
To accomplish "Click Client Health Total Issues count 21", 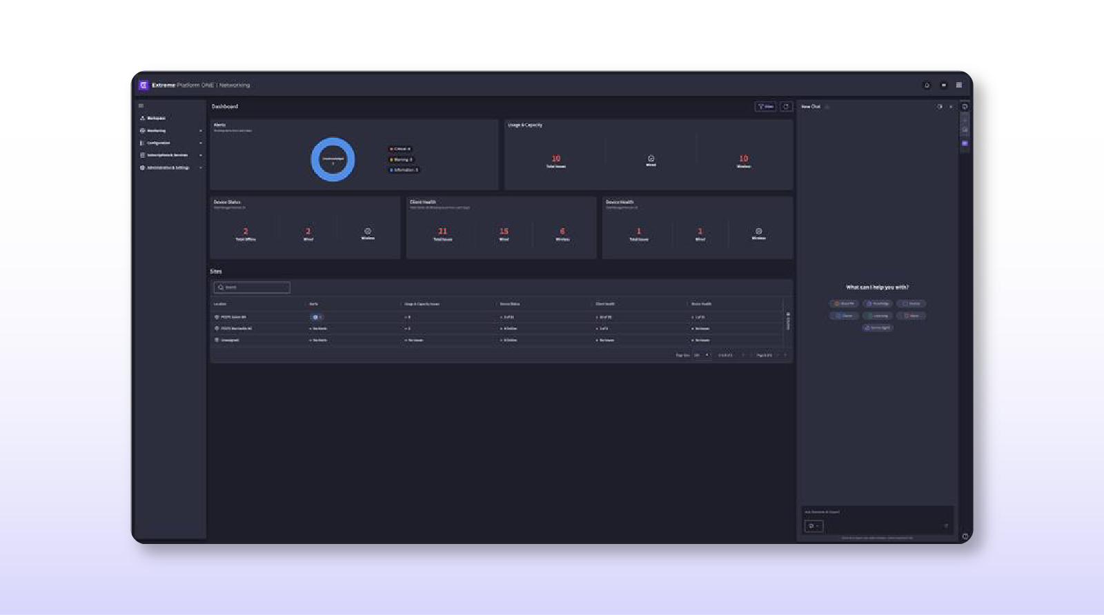I will [x=442, y=231].
